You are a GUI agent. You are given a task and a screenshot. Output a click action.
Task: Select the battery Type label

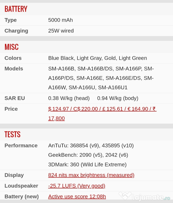pos(11,20)
